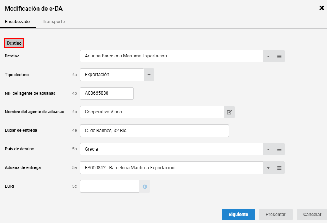Expand the Destino dropdown arrow
This screenshot has height=223, width=327.
(268, 56)
